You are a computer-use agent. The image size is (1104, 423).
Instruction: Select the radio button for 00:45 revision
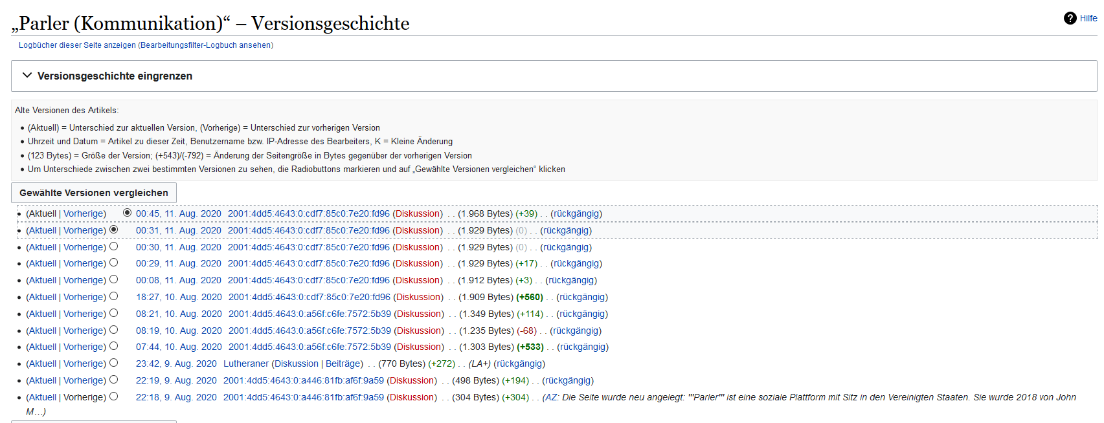127,213
